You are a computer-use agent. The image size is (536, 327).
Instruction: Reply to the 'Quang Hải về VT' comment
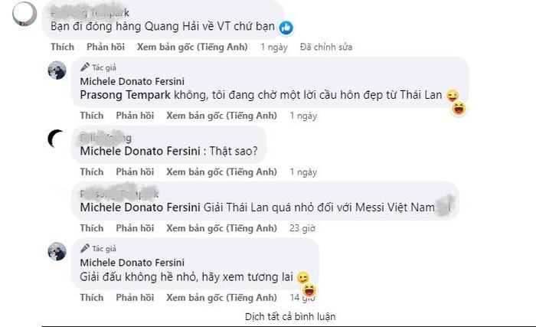106,47
